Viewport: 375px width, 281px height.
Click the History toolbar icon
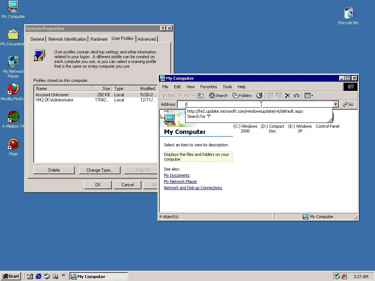[259, 95]
